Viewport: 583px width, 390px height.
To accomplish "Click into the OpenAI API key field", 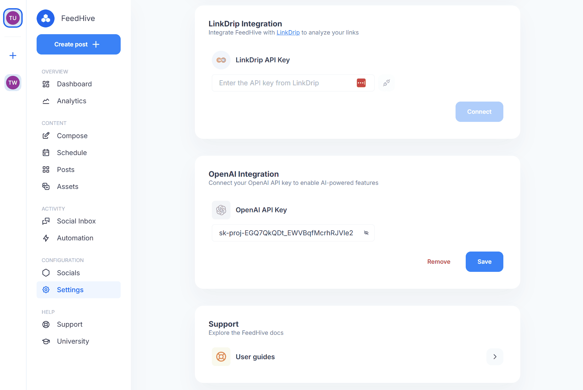I will click(293, 233).
